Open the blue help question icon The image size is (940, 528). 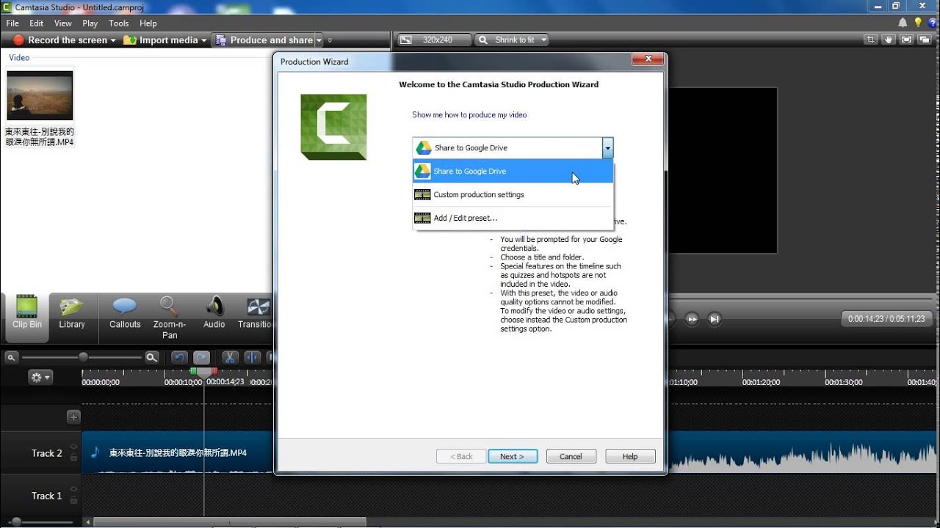933,23
